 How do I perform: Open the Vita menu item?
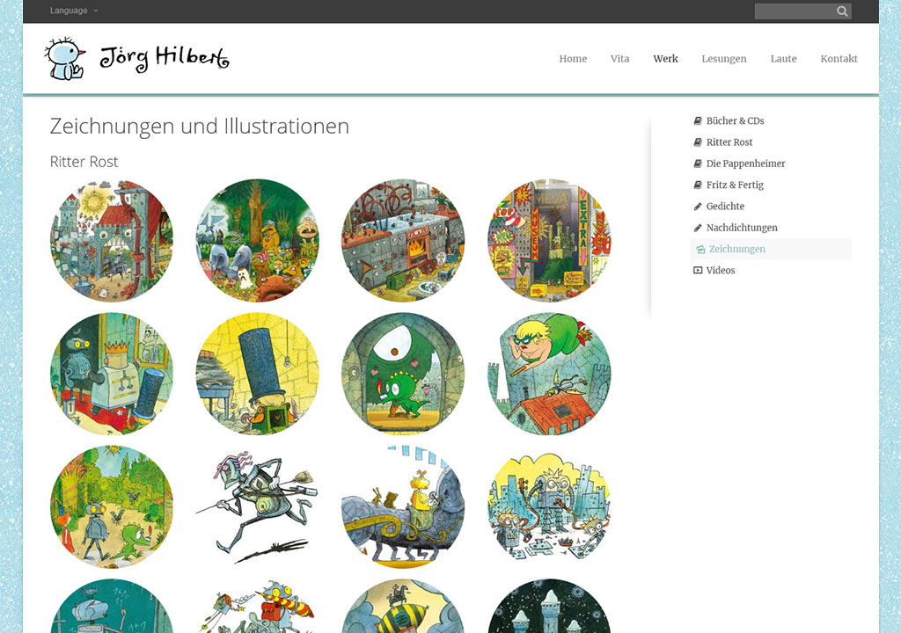pos(619,59)
